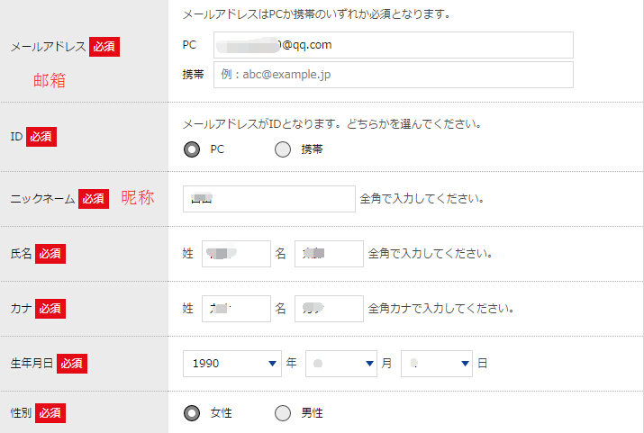This screenshot has width=644, height=433.
Task: Click the 名 field in the 氏名 row
Action: [329, 254]
